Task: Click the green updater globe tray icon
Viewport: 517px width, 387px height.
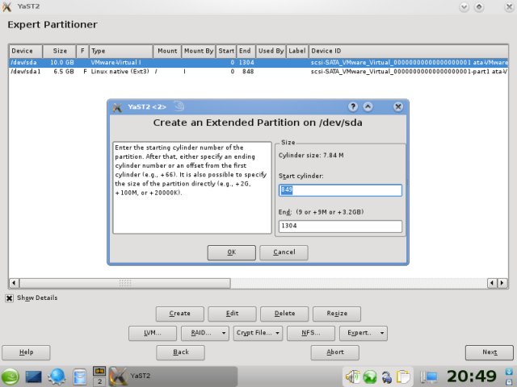Action: tap(370, 377)
